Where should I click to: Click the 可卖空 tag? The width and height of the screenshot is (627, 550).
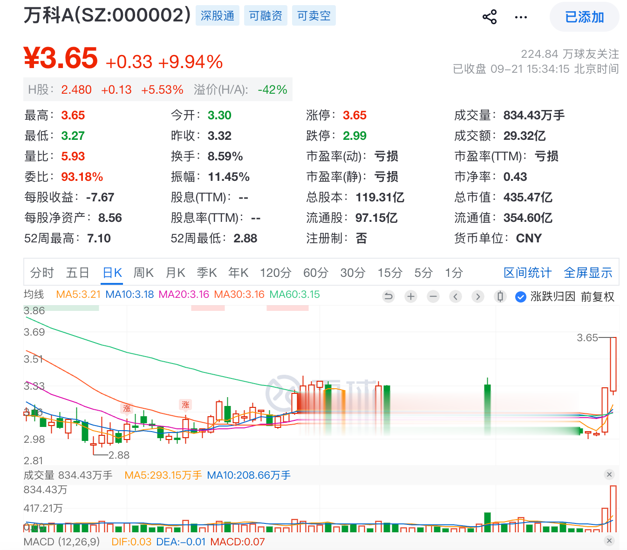tap(314, 16)
